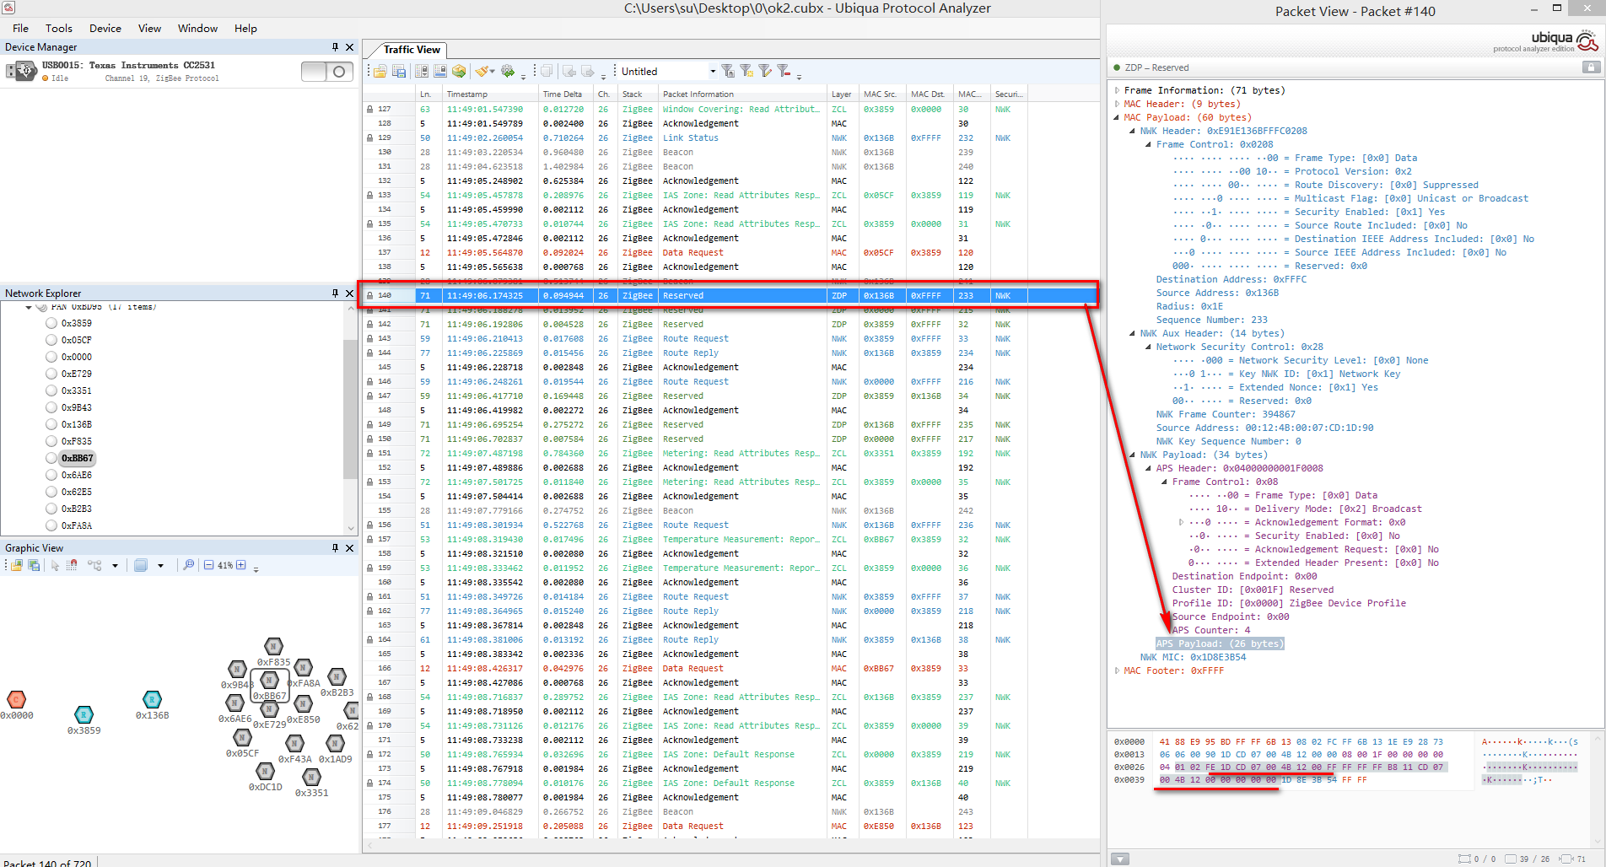Viewport: 1606px width, 867px height.
Task: Collapse the NWK Aux Header node
Action: point(1133,333)
